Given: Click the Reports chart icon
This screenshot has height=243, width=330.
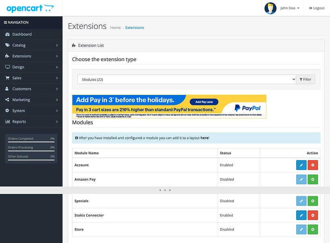Looking at the screenshot, I should pos(8,121).
